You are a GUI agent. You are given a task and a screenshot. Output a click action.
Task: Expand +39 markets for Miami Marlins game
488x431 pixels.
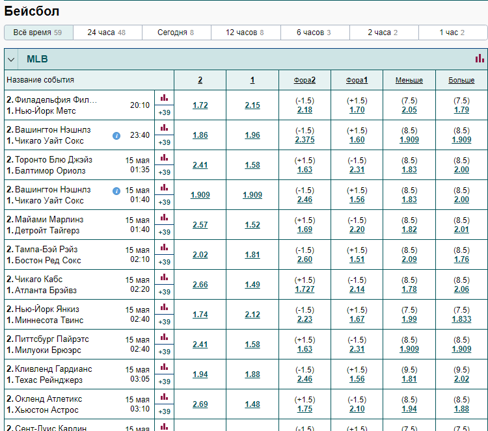tap(165, 232)
